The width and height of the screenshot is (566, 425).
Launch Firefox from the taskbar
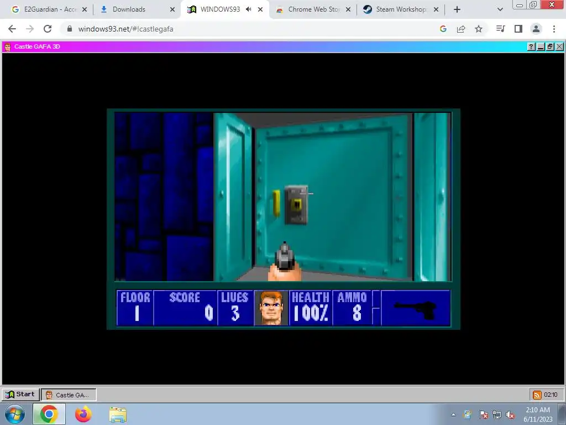83,414
